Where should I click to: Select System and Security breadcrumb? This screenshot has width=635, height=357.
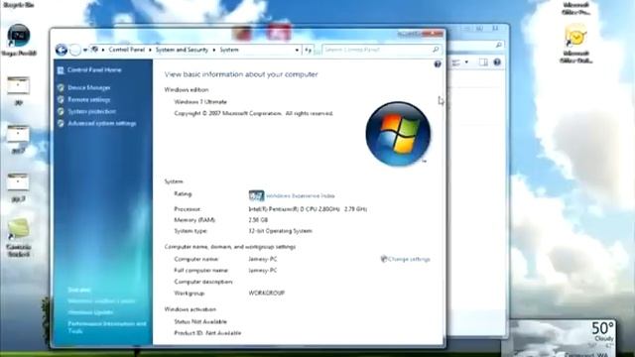pos(182,50)
